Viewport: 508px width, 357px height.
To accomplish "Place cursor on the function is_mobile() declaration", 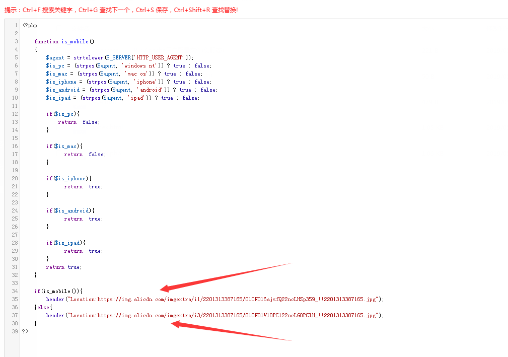I will [64, 41].
